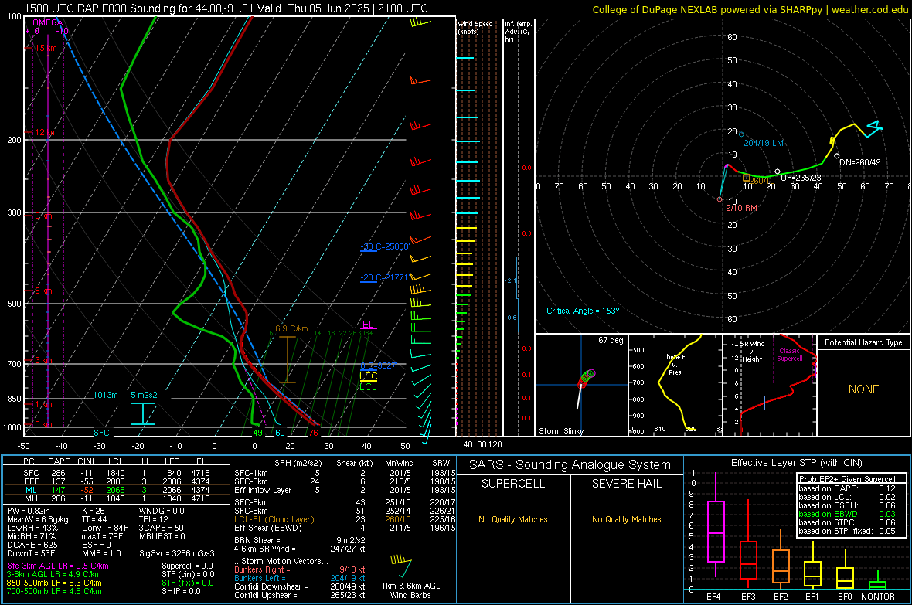Click the surface temperature value 76
This screenshot has height=605, width=912.
coord(314,433)
